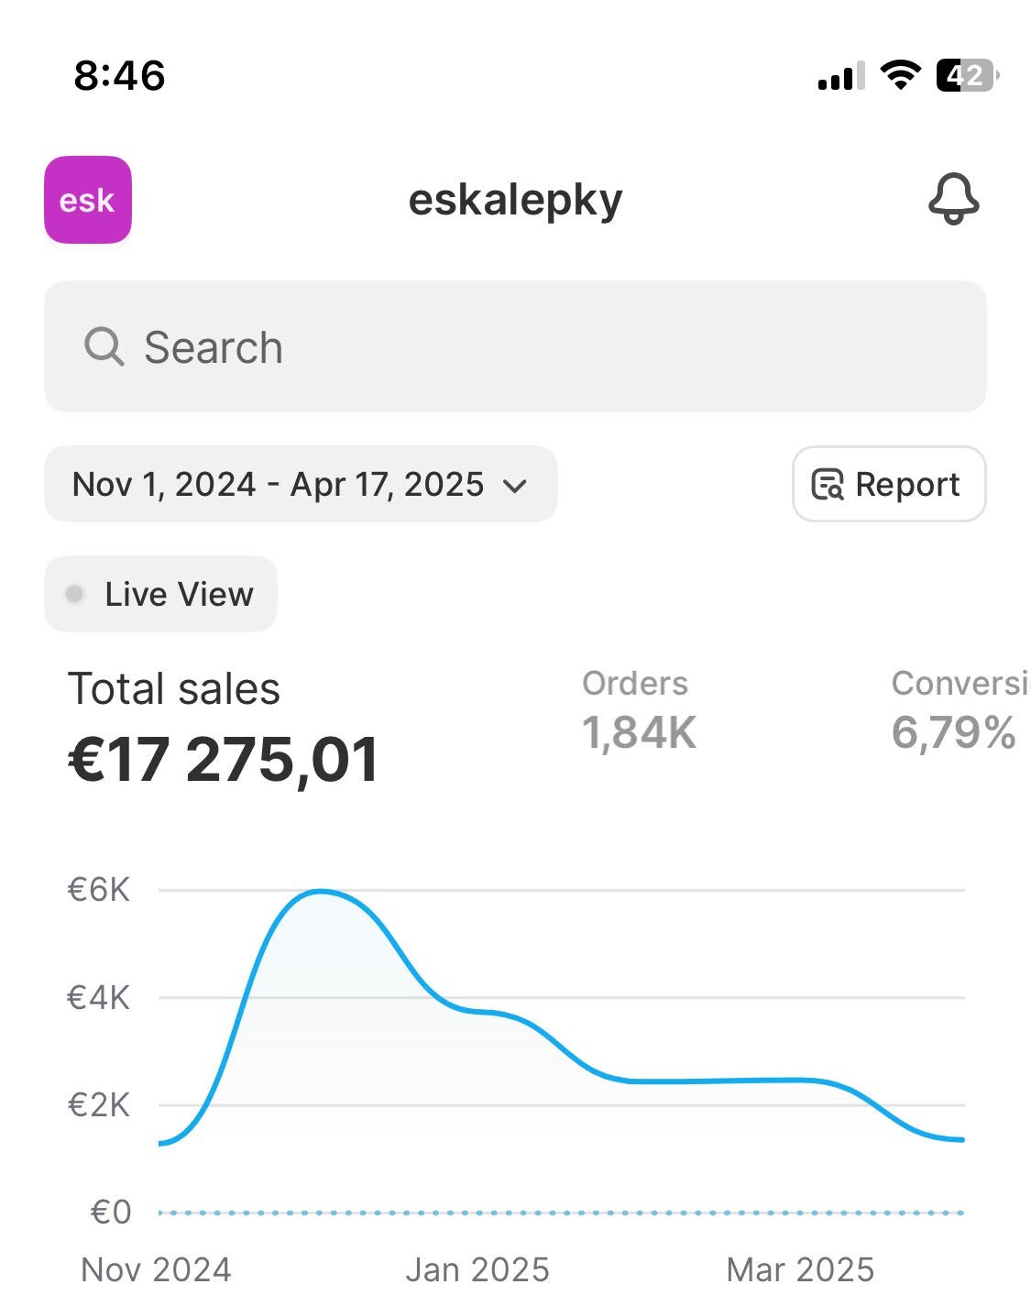Tap the sales chart peak near €6K
This screenshot has width=1031, height=1306.
point(321,891)
